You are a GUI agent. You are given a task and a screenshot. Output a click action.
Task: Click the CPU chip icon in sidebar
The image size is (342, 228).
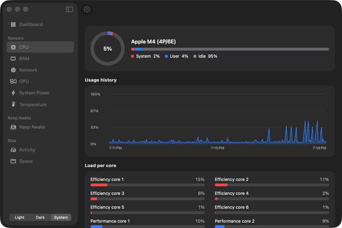click(x=13, y=47)
